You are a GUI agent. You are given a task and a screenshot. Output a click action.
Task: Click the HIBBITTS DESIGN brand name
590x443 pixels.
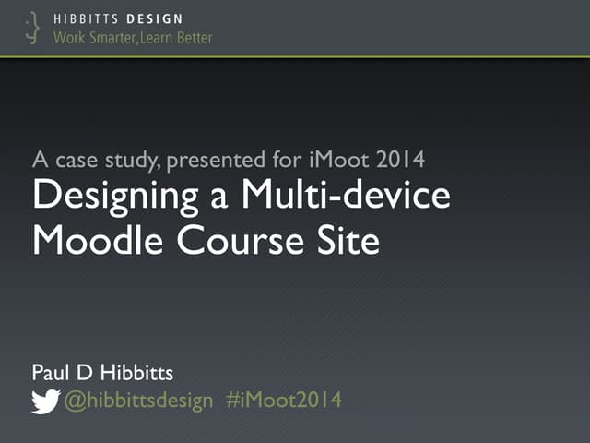tap(118, 19)
